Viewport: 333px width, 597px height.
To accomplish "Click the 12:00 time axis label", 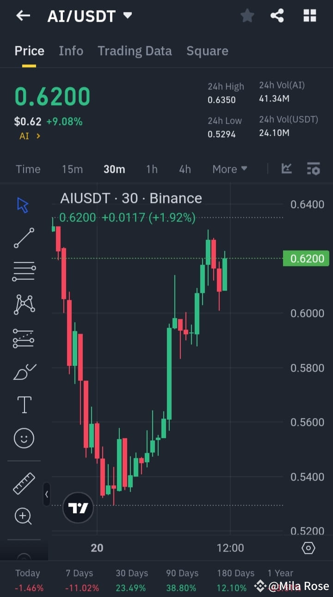I will pos(230,548).
